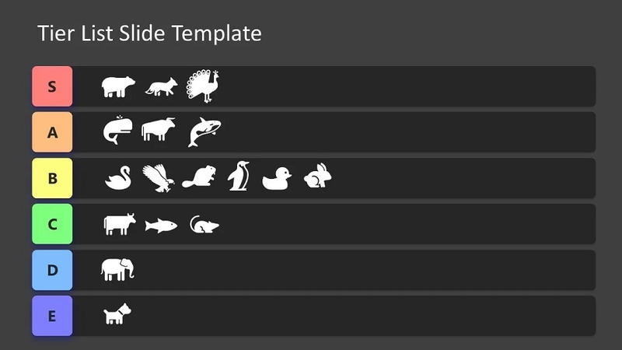The height and width of the screenshot is (350, 622).
Task: Select the peacock icon
Action: point(203,86)
